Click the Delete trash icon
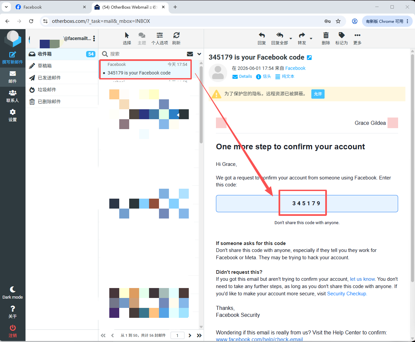Image resolution: width=415 pixels, height=342 pixels. [x=326, y=38]
